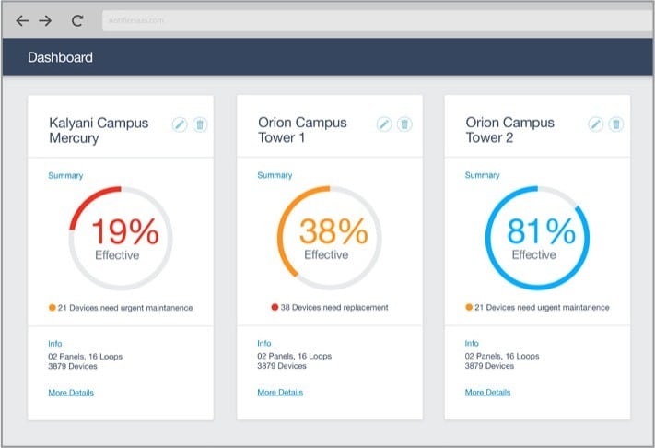This screenshot has height=448, width=655.
Task: Click Summary label in Kalyani Campus card
Action: coord(65,175)
